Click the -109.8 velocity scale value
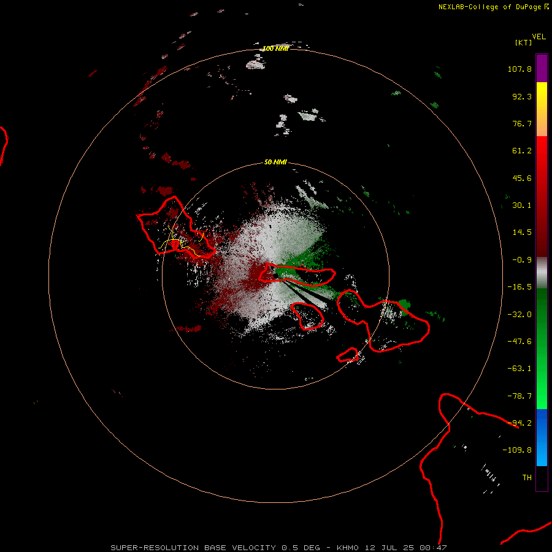This screenshot has width=552, height=552. (x=517, y=450)
